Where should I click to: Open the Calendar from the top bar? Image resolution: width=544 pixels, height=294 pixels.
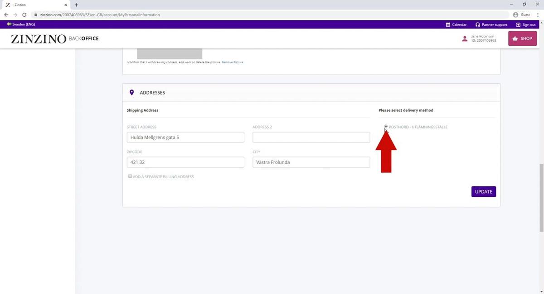[456, 24]
